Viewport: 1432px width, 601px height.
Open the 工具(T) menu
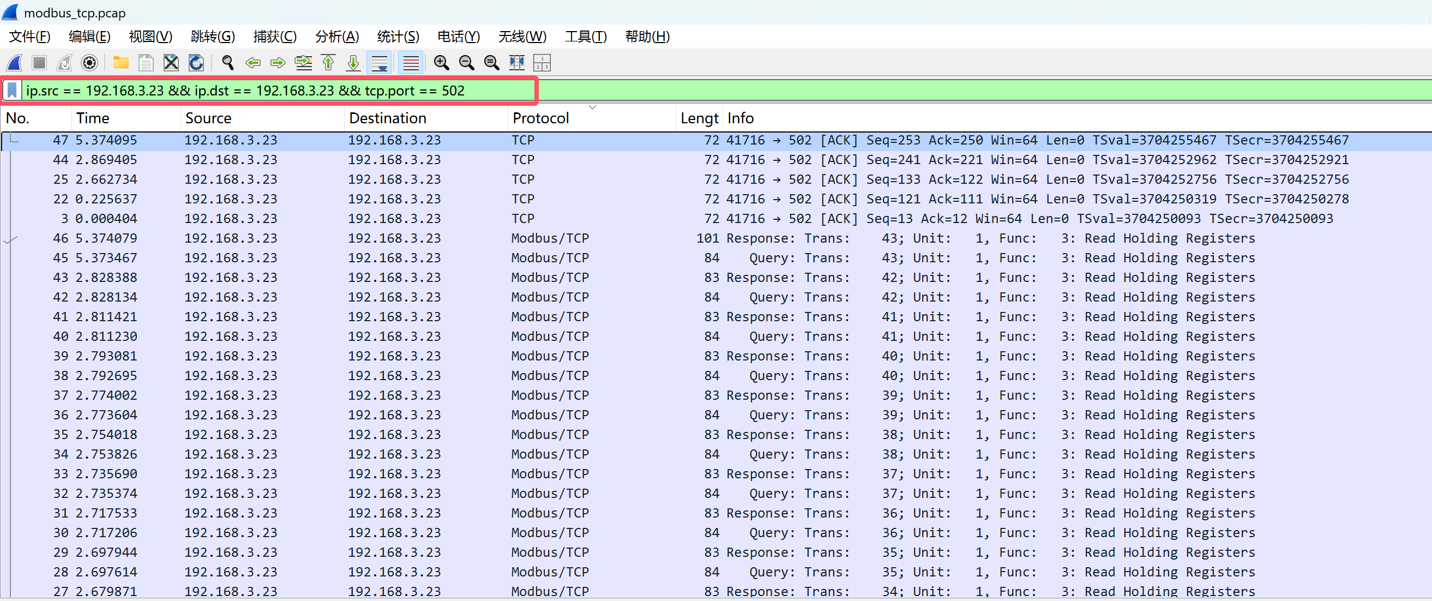586,37
